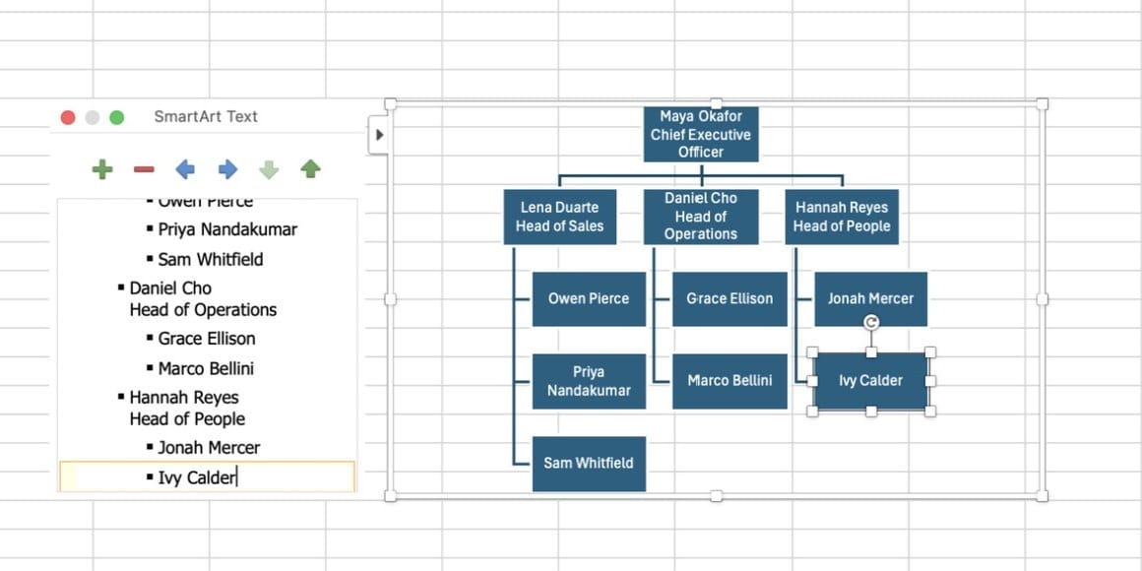
Task: Collapse the text pane with the side arrow tab
Action: 379,135
